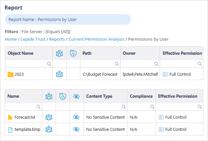Click the locked folder icon in Name table header
Viewport: 208px width, 141px height.
(x=63, y=96)
